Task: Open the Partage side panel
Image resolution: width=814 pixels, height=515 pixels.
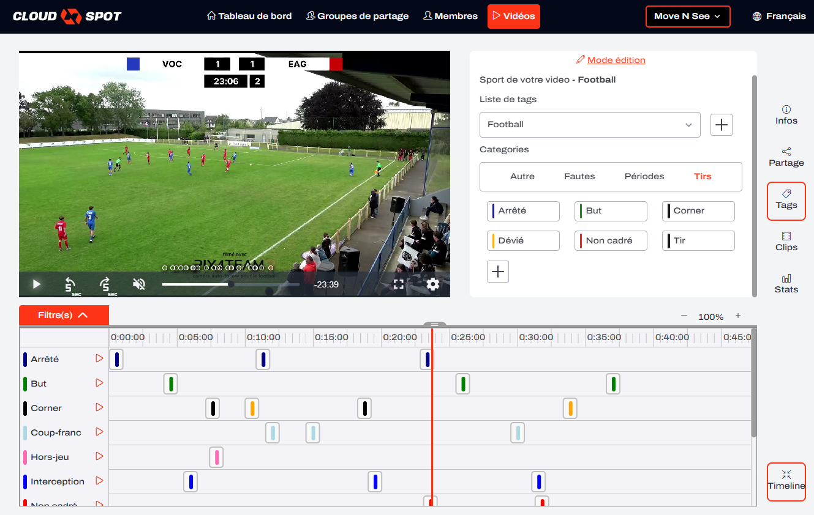Action: 786,157
